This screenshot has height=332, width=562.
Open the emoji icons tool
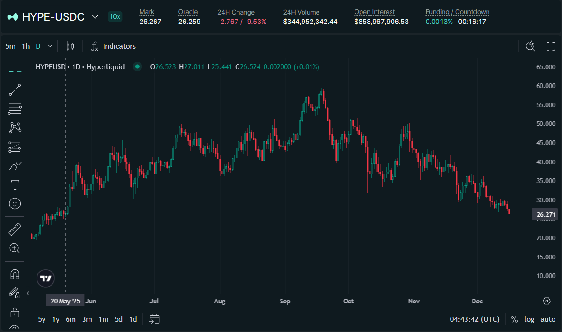15,204
